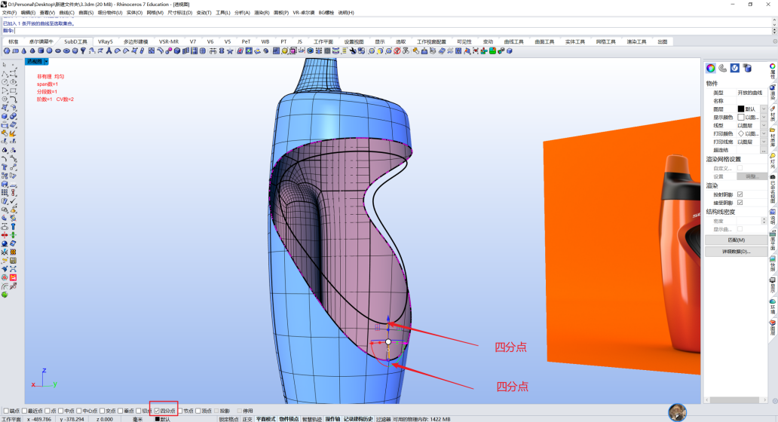Screen dimensions: 778x422
Task: Switch to the 曲线工具 toolbar tab
Action: [513, 41]
